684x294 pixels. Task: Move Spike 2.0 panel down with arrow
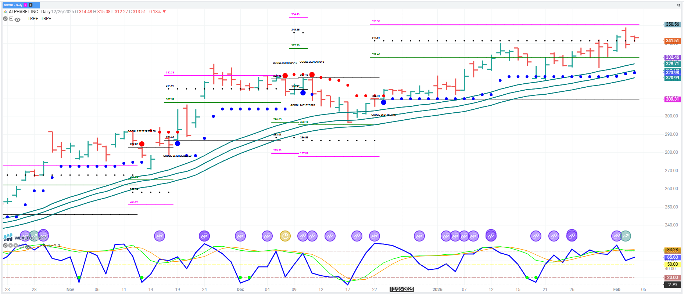tap(11, 246)
